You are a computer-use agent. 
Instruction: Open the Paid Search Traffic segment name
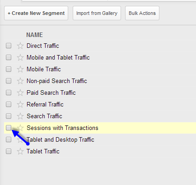click(x=51, y=92)
